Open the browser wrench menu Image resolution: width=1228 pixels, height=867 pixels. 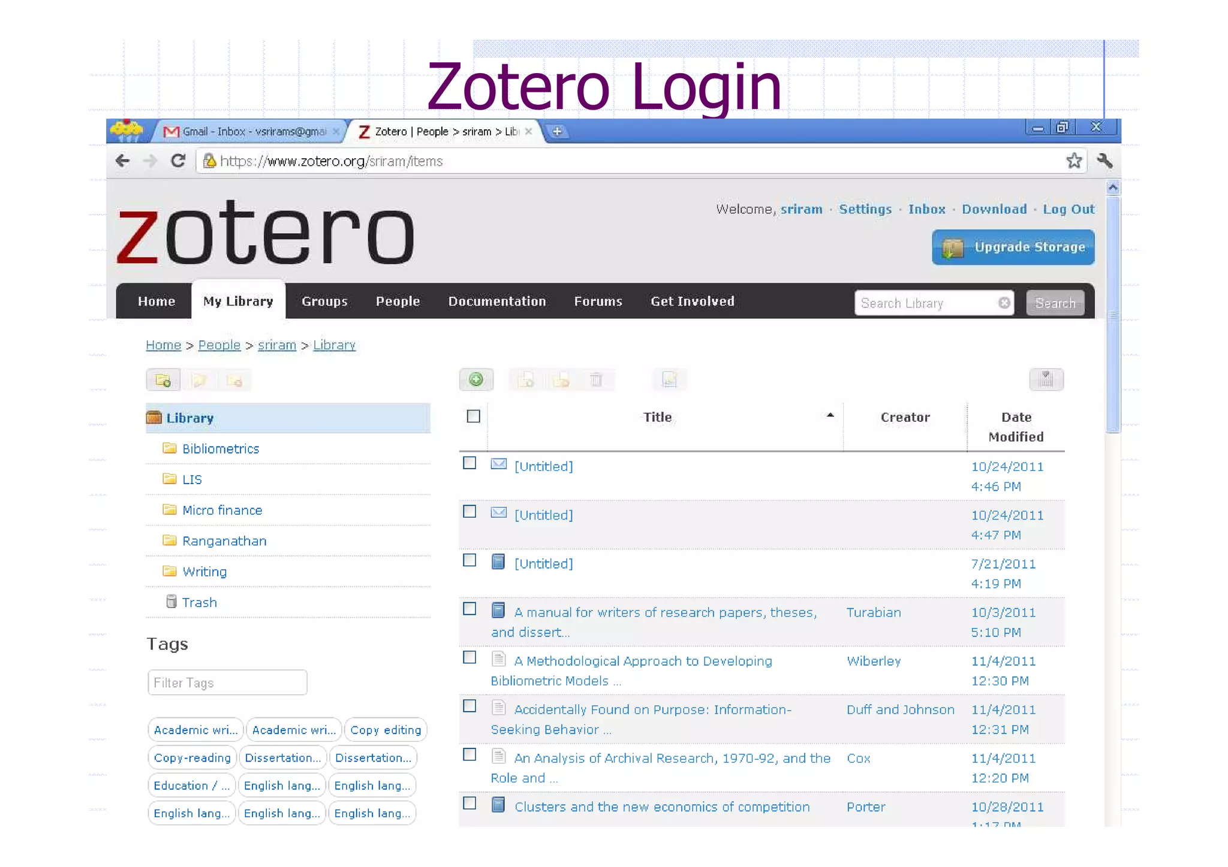1104,161
